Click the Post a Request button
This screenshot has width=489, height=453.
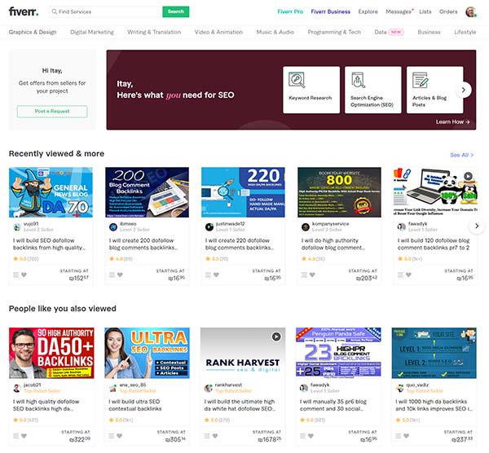click(x=52, y=112)
